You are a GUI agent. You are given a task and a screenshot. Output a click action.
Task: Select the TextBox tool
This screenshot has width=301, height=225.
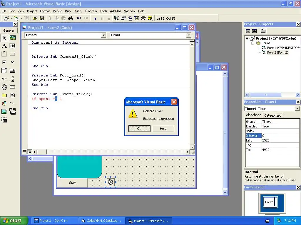tap(12, 46)
